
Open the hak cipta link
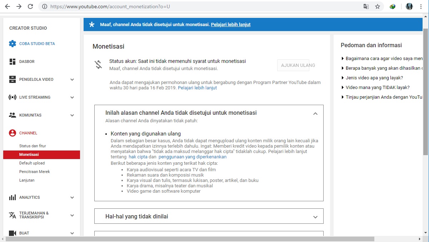click(138, 157)
